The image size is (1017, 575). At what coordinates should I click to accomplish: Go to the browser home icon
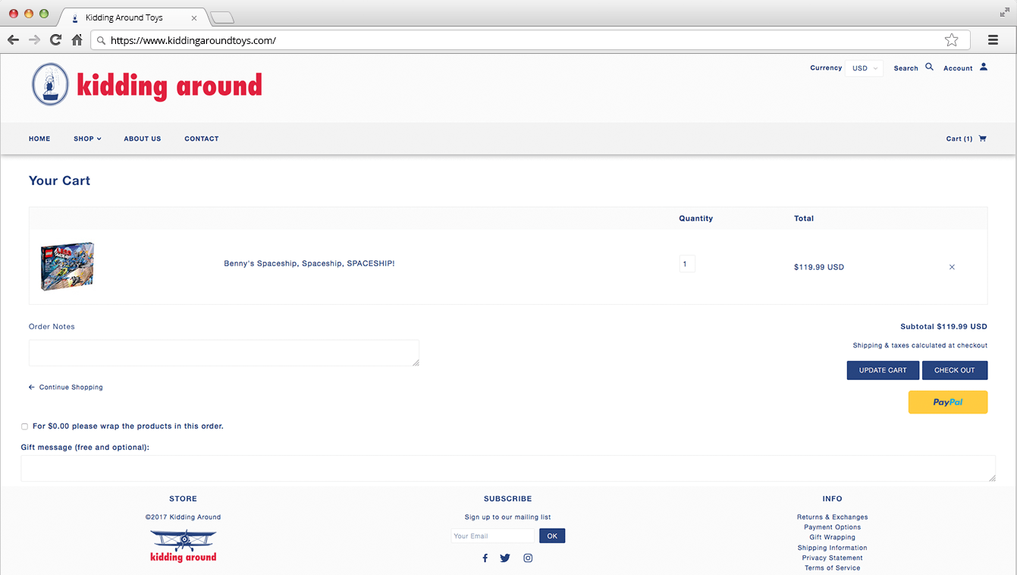click(77, 40)
